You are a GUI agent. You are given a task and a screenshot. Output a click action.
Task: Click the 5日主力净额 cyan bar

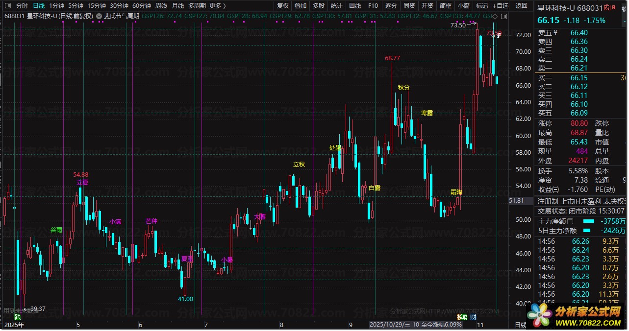point(587,231)
